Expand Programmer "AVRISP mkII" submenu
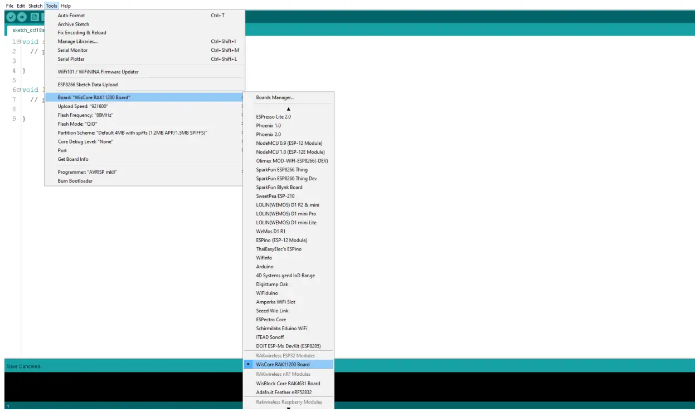695x412 pixels. tap(144, 172)
